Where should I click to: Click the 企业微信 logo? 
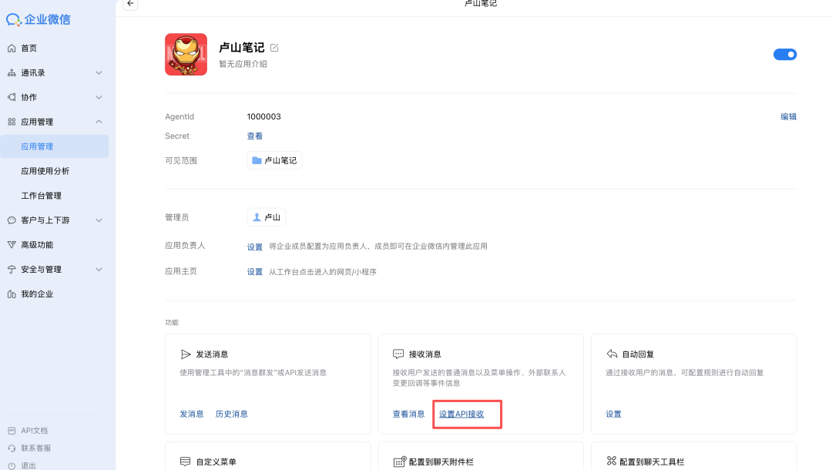point(39,19)
